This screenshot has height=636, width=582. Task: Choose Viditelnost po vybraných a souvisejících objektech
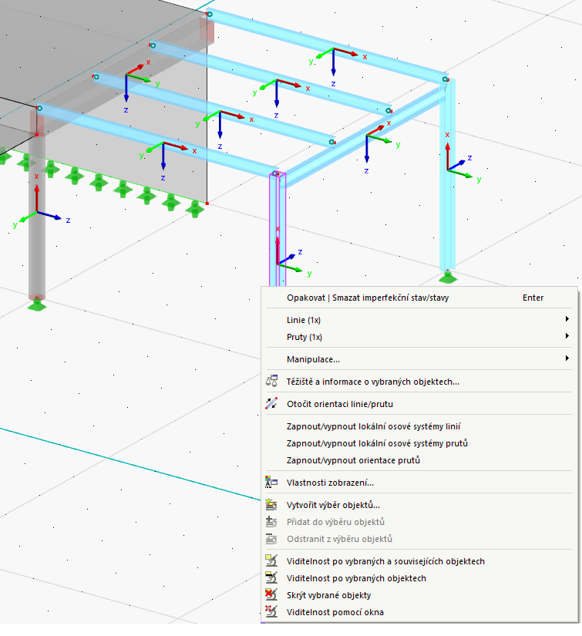click(x=419, y=561)
